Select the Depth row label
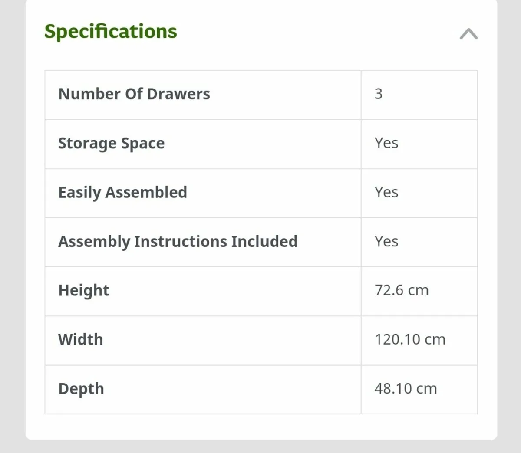521x453 pixels. pyautogui.click(x=81, y=389)
